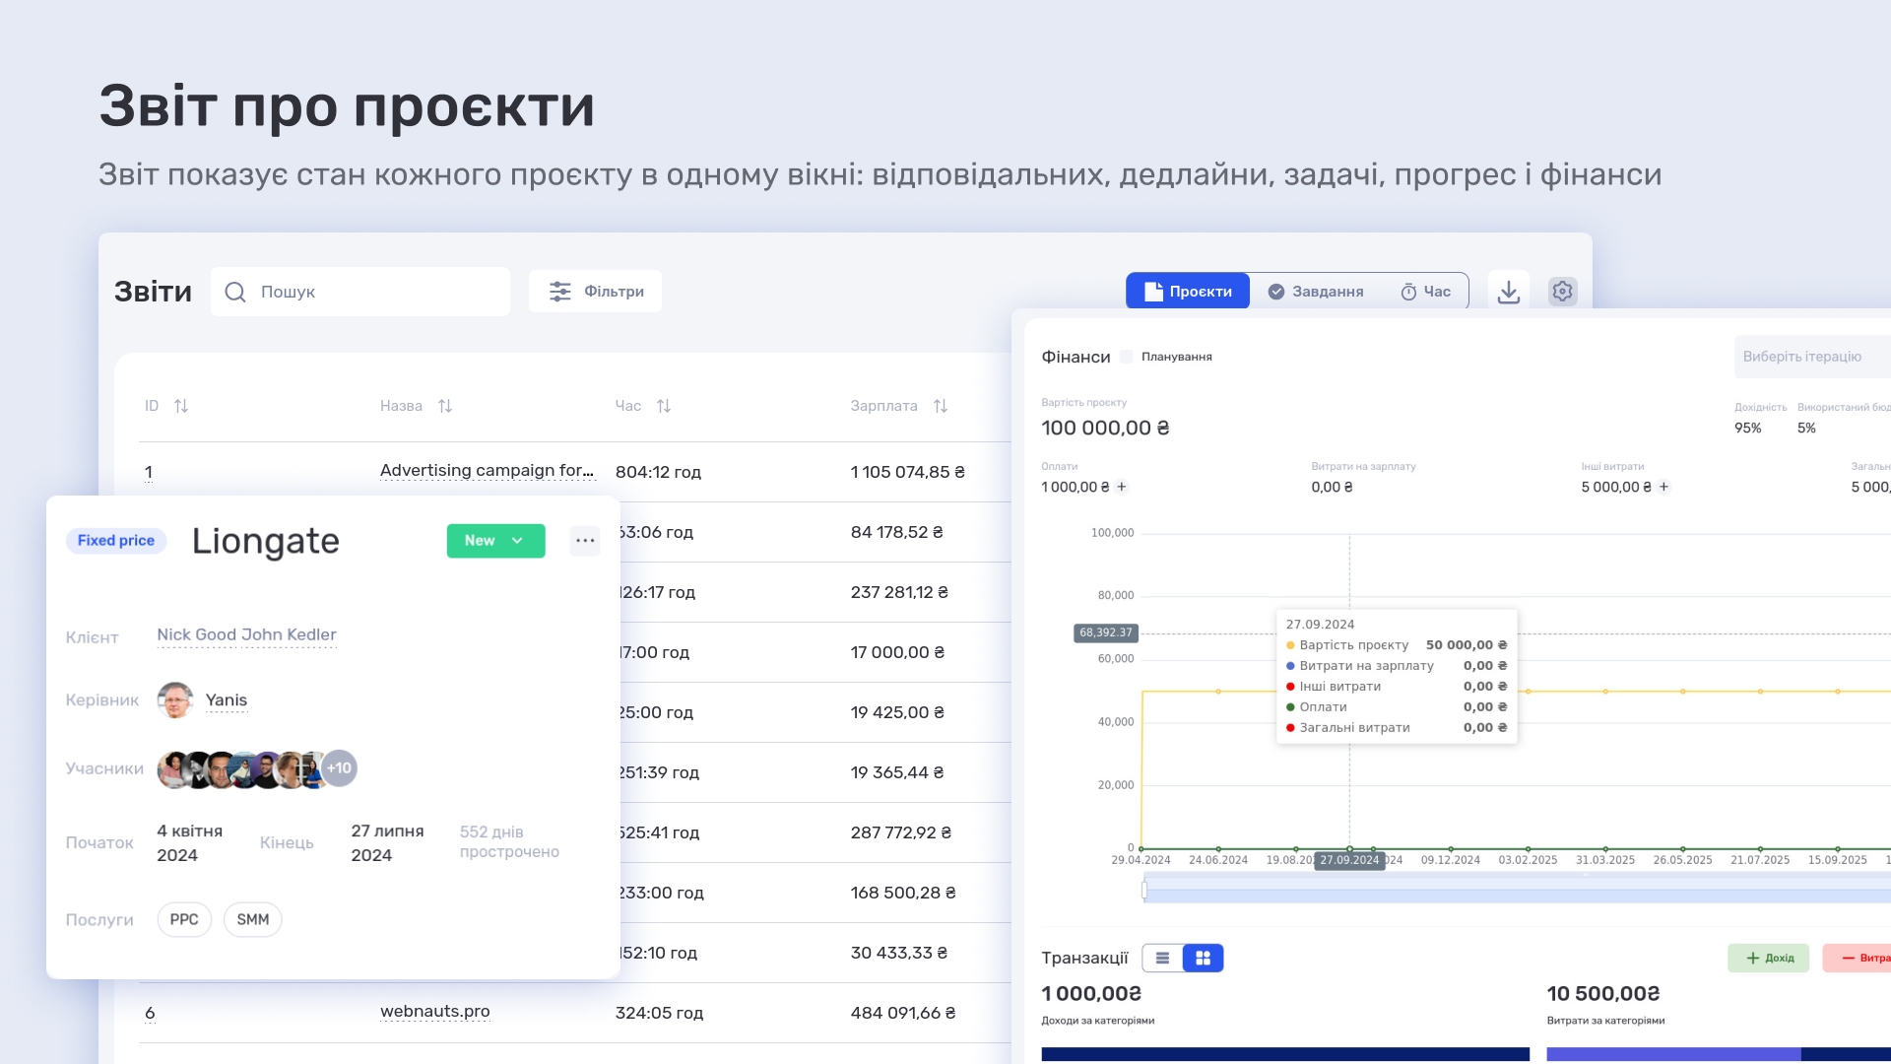Click the magnifier icon in search bar

point(235,292)
